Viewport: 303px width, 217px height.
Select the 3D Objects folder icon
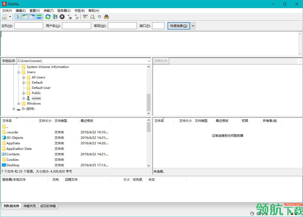pos(4,138)
